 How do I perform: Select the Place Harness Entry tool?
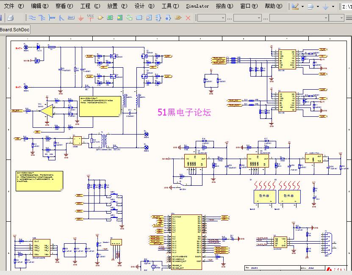point(168,18)
